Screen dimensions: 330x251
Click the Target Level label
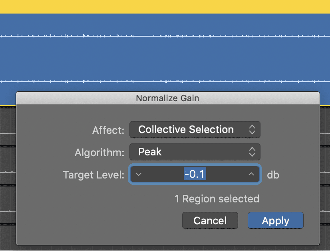tap(93, 175)
